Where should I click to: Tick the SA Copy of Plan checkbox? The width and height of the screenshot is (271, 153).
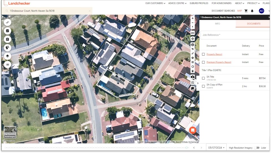click(x=203, y=86)
